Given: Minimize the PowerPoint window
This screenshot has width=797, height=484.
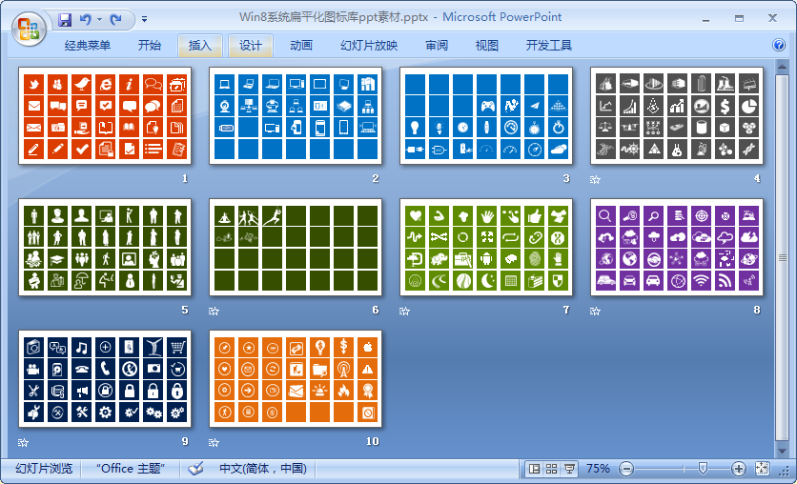Looking at the screenshot, I should point(705,19).
